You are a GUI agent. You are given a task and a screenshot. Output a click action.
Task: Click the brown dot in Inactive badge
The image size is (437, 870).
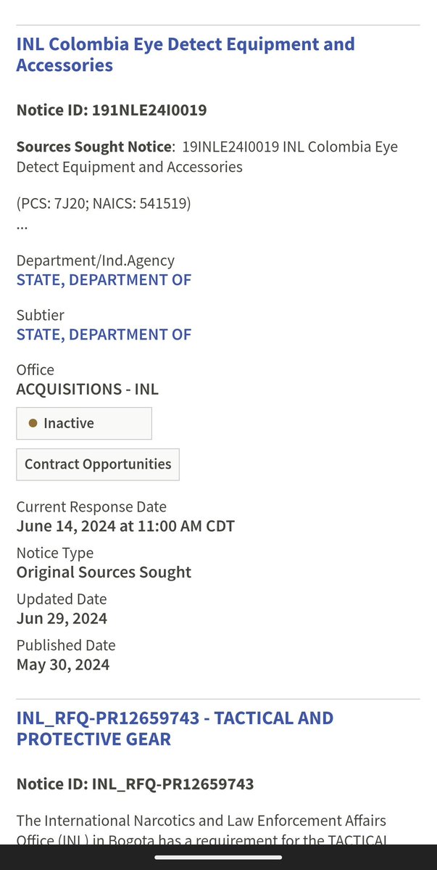(33, 423)
